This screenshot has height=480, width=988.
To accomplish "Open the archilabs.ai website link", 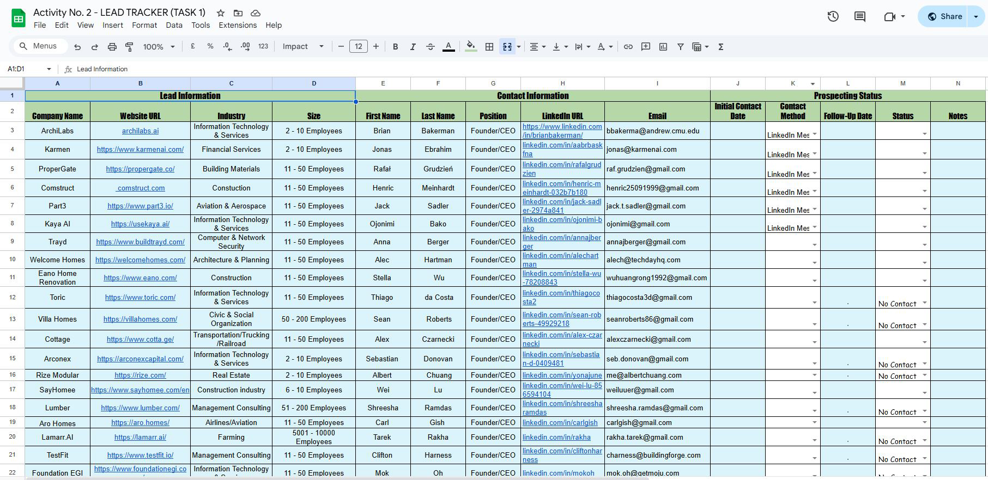I will (140, 131).
